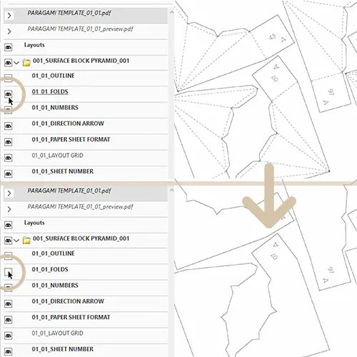This screenshot has height=357, width=357.
Task: Hide the 01_01_LAYOUT GRID layer in the upper panel
Action: pos(8,158)
